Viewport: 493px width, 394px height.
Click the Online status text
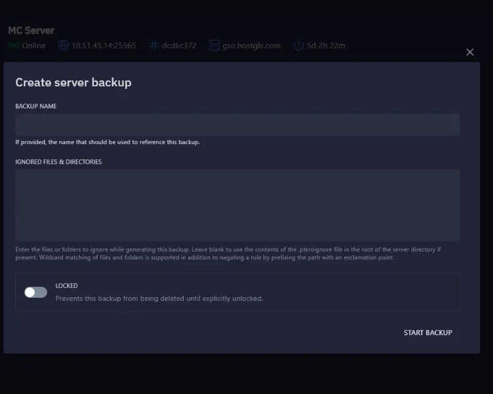[x=34, y=45]
